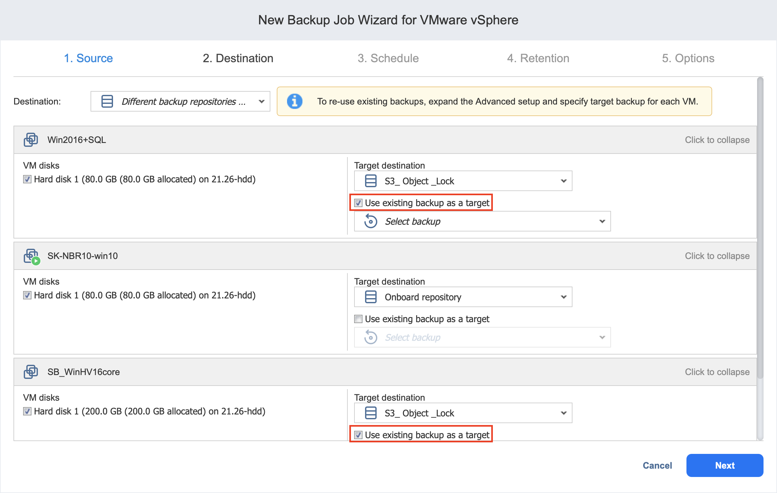Uncheck Hard disk 1 under Win2016+SQL
The height and width of the screenshot is (493, 777).
pos(27,179)
